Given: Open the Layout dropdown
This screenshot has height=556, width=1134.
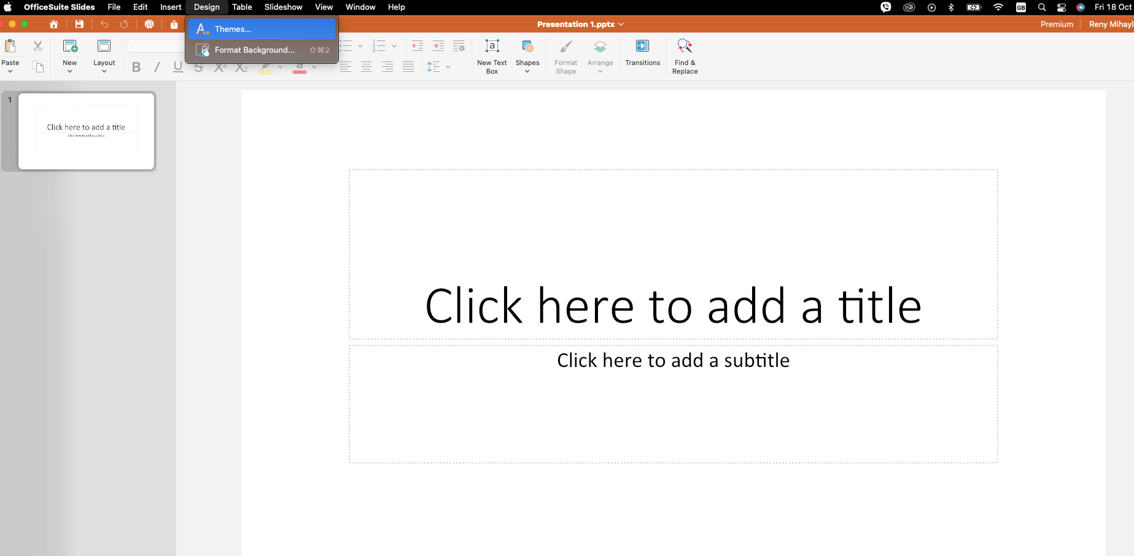Looking at the screenshot, I should [104, 58].
